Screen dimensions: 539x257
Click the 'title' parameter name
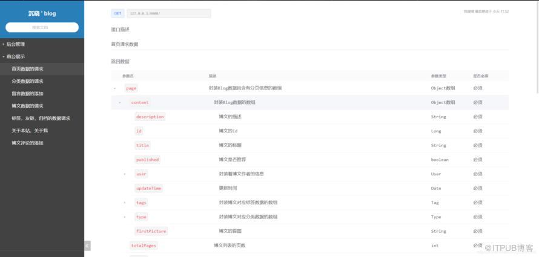coord(142,146)
